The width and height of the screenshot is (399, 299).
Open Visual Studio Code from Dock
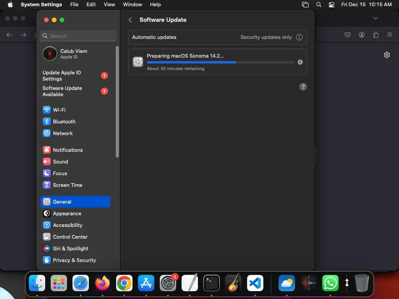point(255,283)
